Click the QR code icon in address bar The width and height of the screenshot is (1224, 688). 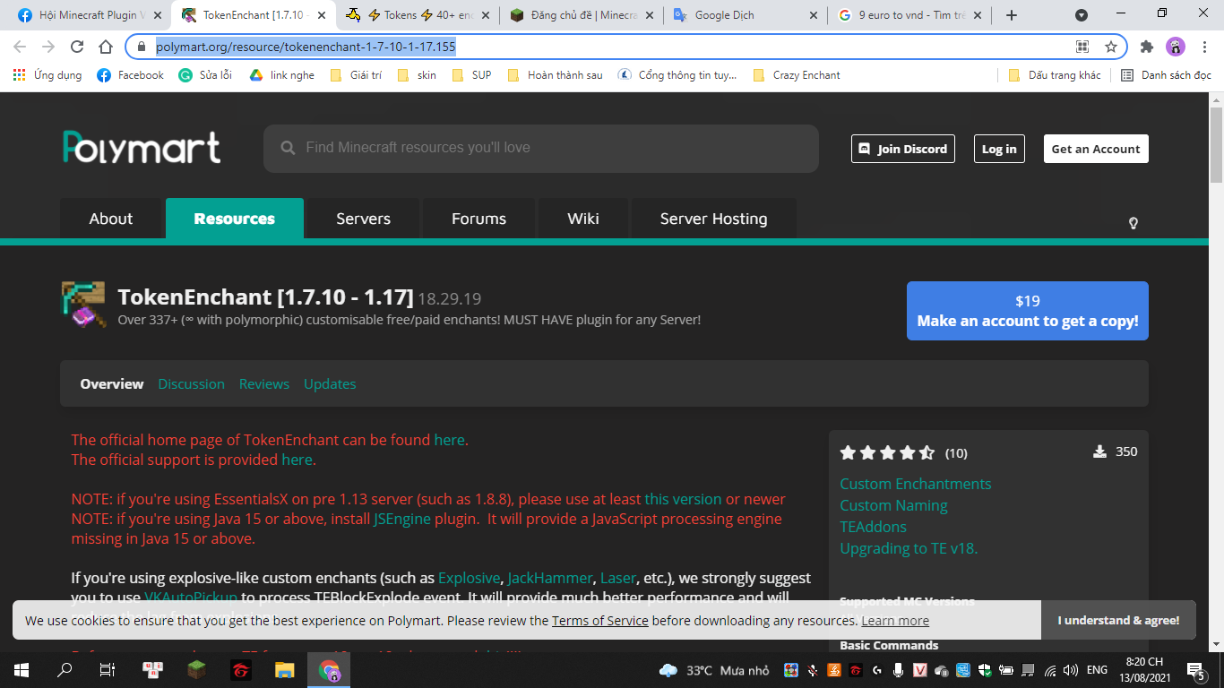(1082, 47)
